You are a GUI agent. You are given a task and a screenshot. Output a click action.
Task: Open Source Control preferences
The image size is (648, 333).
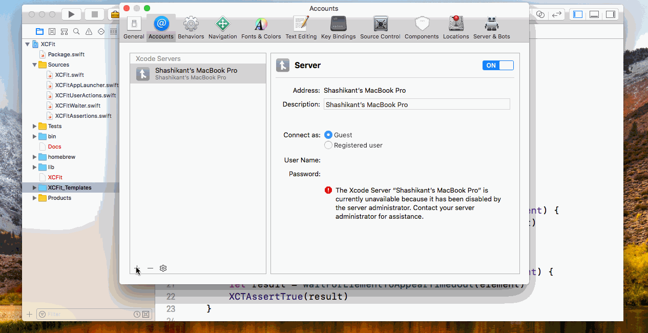pos(380,28)
